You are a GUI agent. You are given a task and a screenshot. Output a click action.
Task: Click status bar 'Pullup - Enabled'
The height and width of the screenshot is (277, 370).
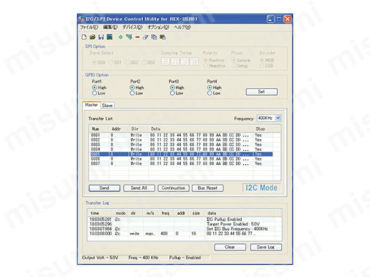(x=185, y=258)
